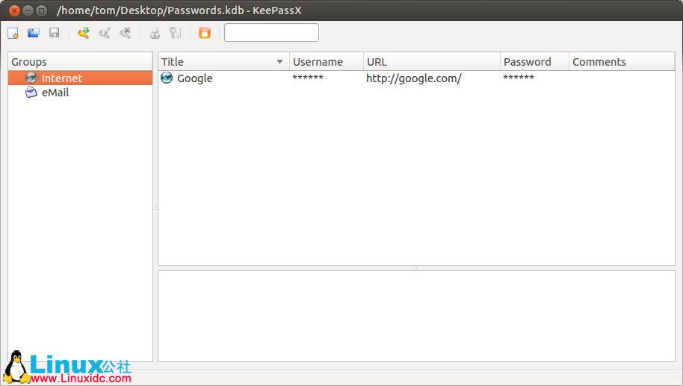The height and width of the screenshot is (386, 683).
Task: Copy password to clipboard icon in toolbar
Action: tap(176, 33)
